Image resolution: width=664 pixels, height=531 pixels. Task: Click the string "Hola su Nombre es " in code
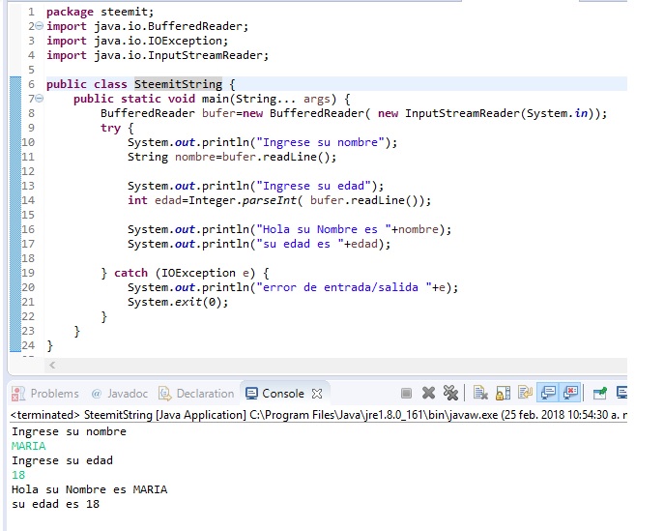324,229
